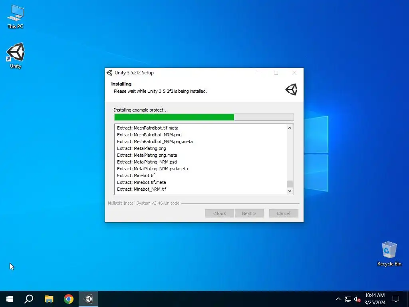Click the Nullsoft Install System version text
This screenshot has height=307, width=409.
click(x=144, y=203)
